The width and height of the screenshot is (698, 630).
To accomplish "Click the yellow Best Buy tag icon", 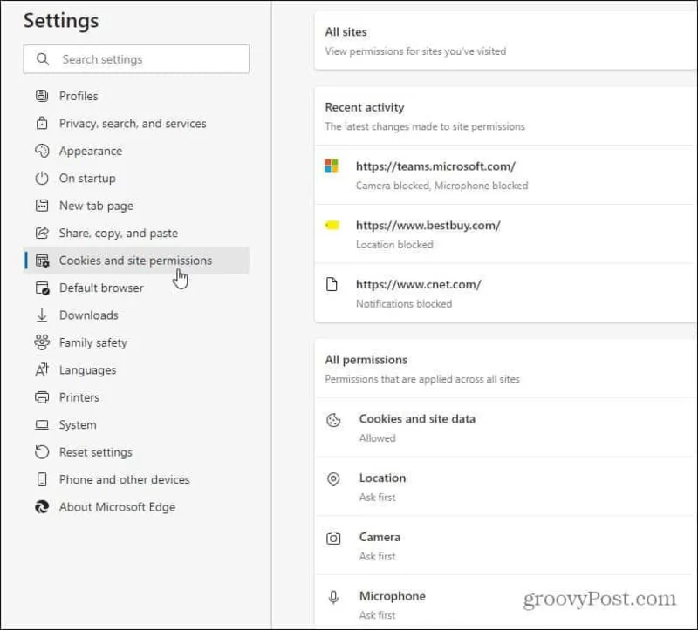I will (332, 225).
